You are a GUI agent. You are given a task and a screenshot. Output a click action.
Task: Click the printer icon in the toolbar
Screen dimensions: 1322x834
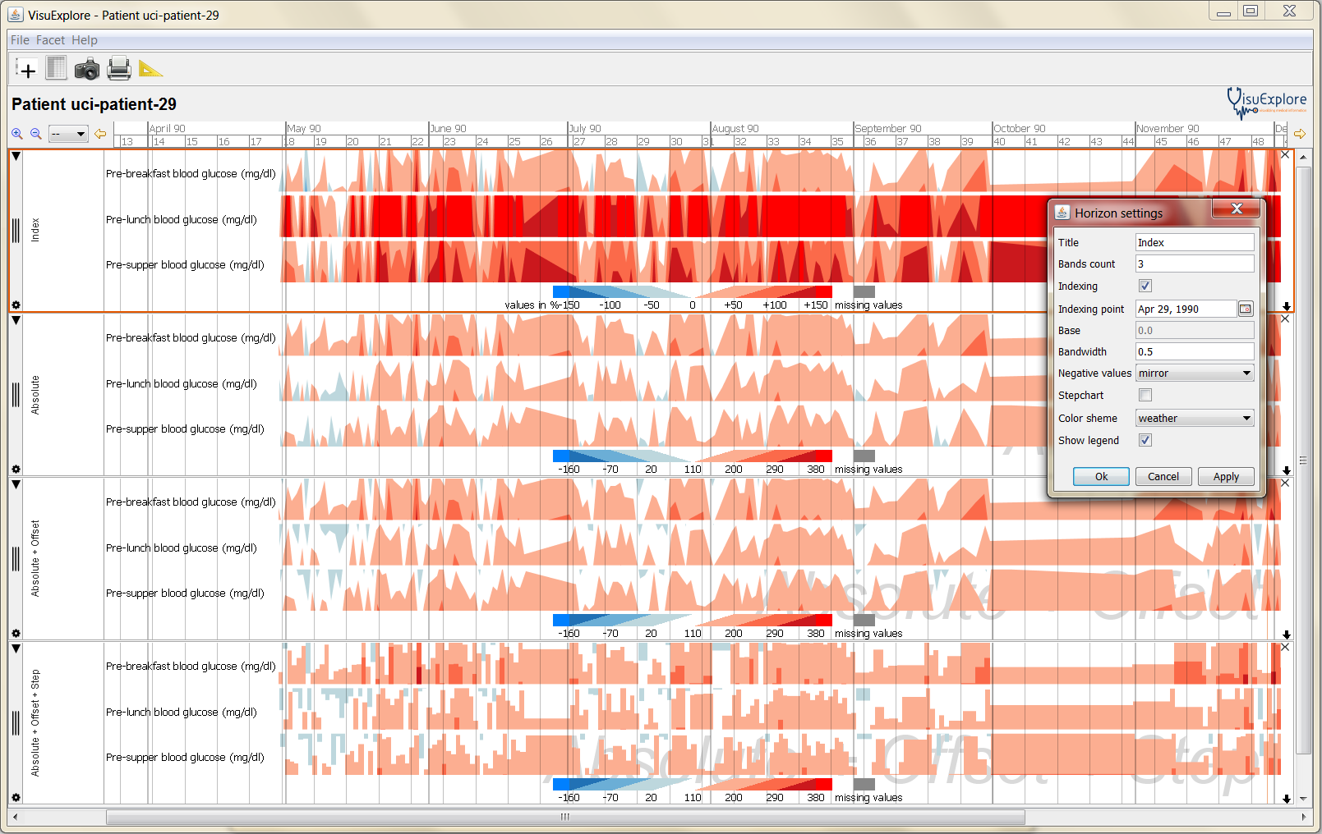point(118,69)
